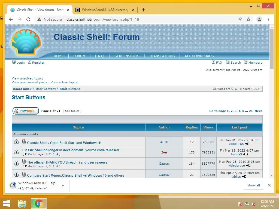The image size is (279, 209).
Task: Jump to page 21 of the forum
Action: pos(251,111)
